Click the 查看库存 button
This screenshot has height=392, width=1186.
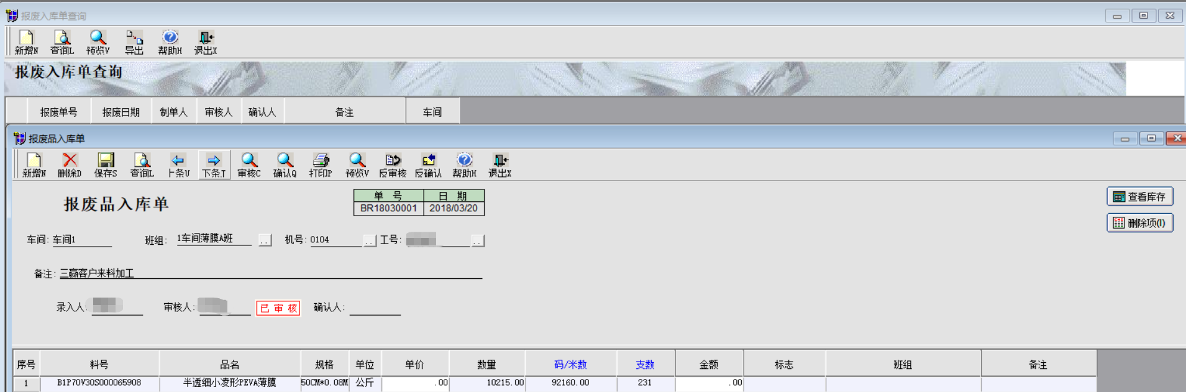pos(1139,197)
